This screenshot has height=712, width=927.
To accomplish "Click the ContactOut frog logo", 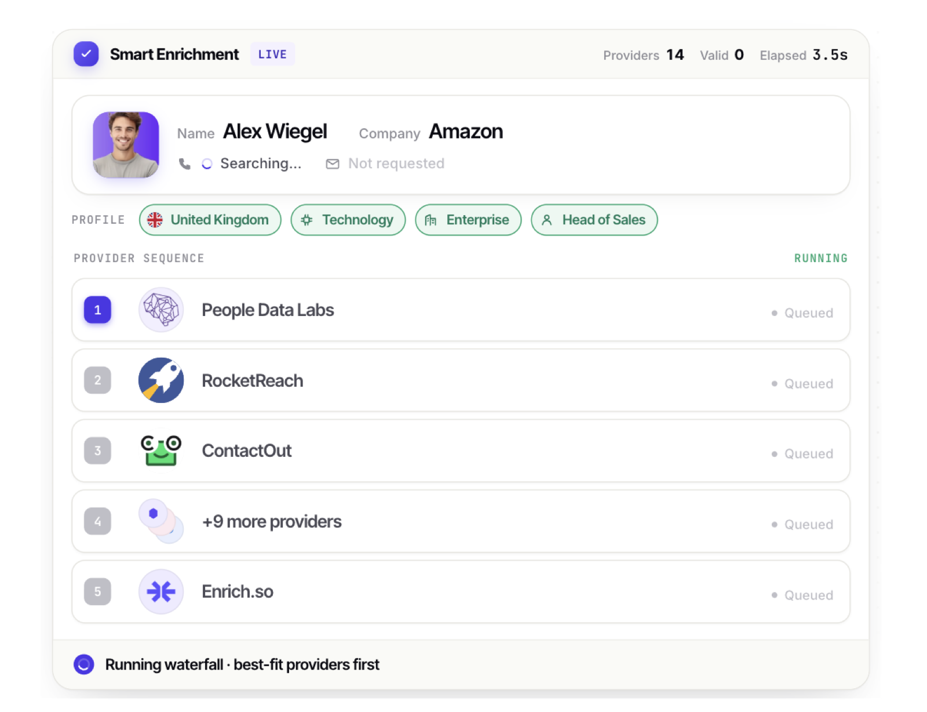I will [161, 451].
